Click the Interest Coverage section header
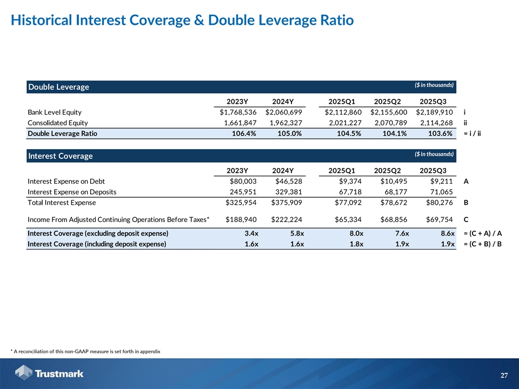The image size is (519, 389). [60, 156]
